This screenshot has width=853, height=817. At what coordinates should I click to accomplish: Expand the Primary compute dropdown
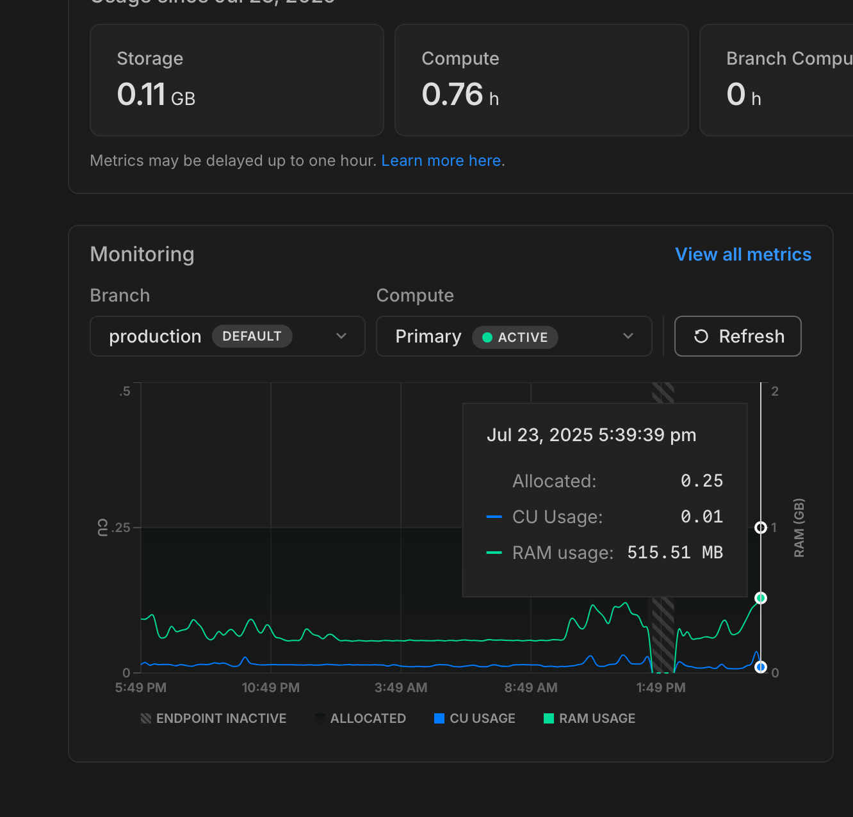click(514, 336)
